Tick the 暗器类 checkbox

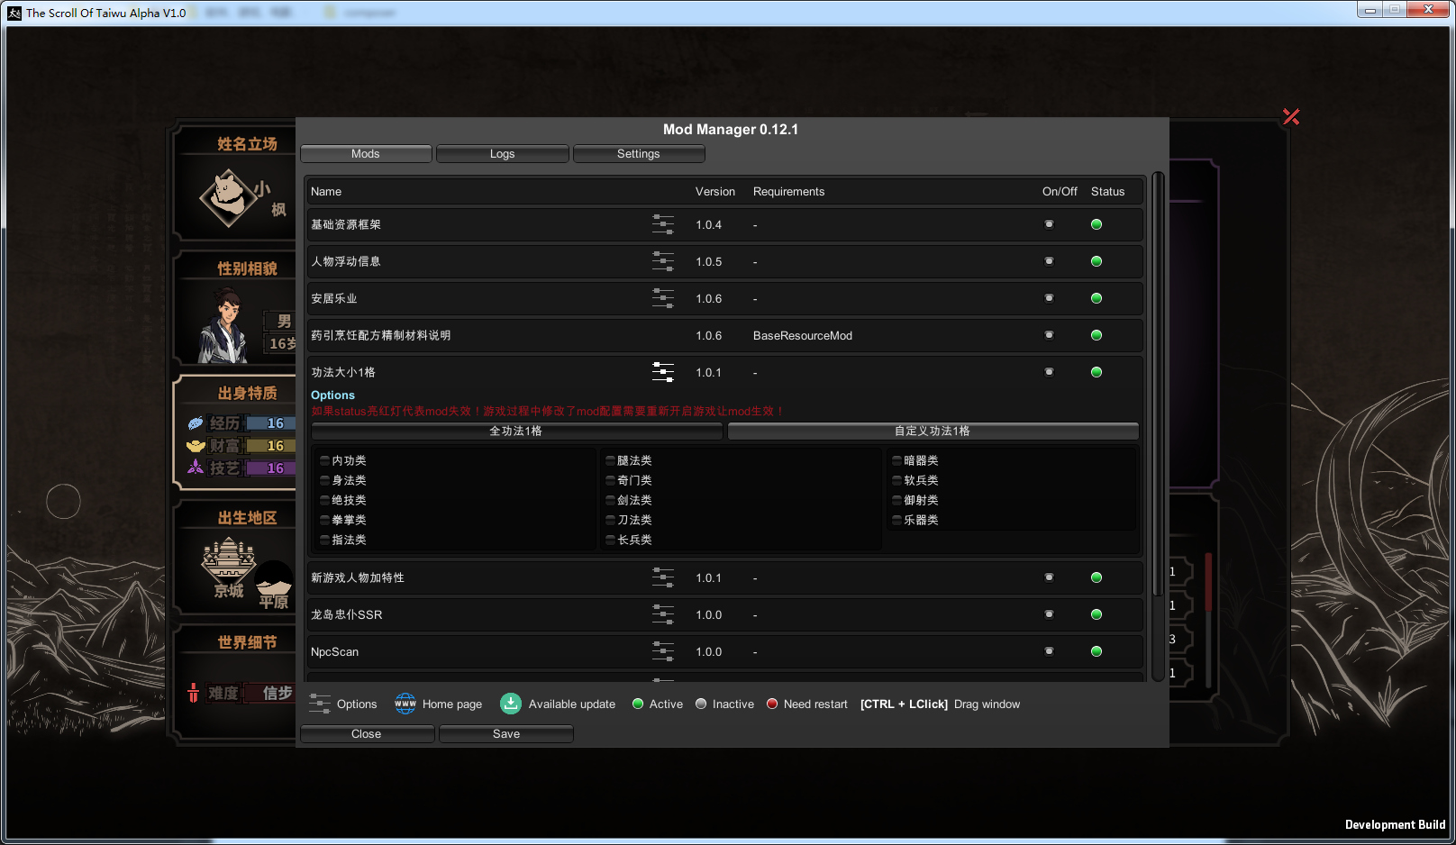[x=896, y=460]
